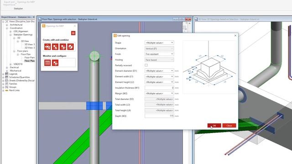The height and width of the screenshot is (164, 292).
Task: Click the Views node icon in Project Browser
Action: pyautogui.click(x=7, y=21)
